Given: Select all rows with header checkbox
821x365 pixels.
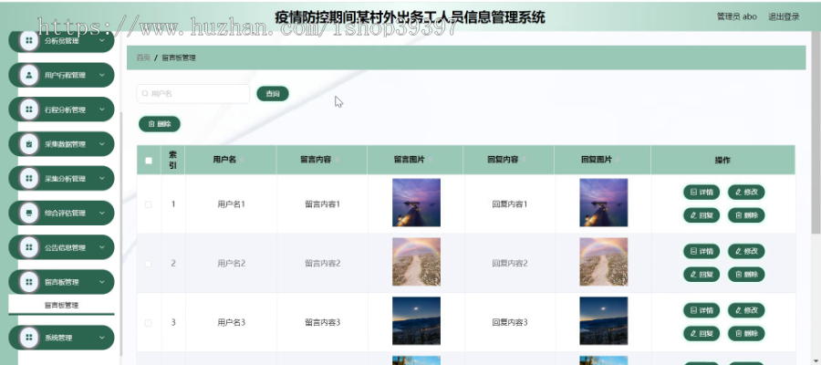Looking at the screenshot, I should 149,161.
